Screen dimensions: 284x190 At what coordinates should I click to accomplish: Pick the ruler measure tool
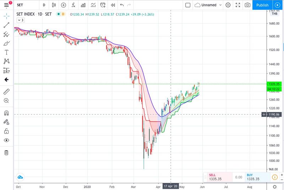point(6,91)
